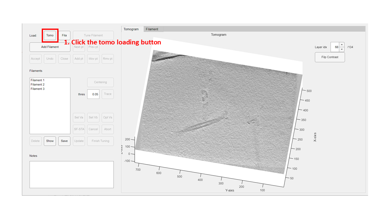Click the Opt Vs button

point(108,117)
